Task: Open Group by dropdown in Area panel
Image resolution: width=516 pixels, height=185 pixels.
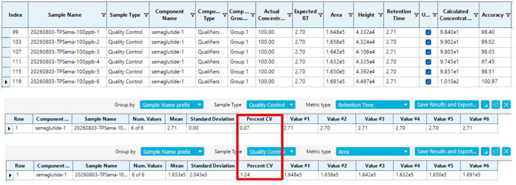Action: [x=172, y=152]
